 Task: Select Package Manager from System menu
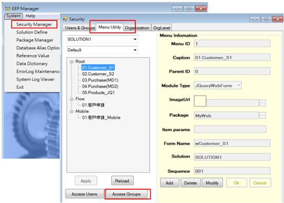[35, 40]
